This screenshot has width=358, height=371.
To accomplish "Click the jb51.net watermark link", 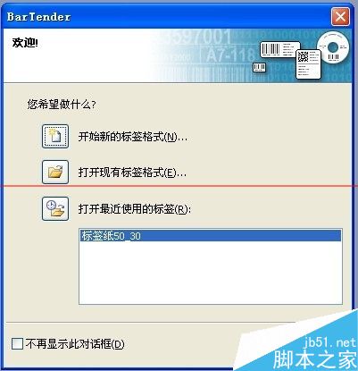I will click(x=329, y=342).
